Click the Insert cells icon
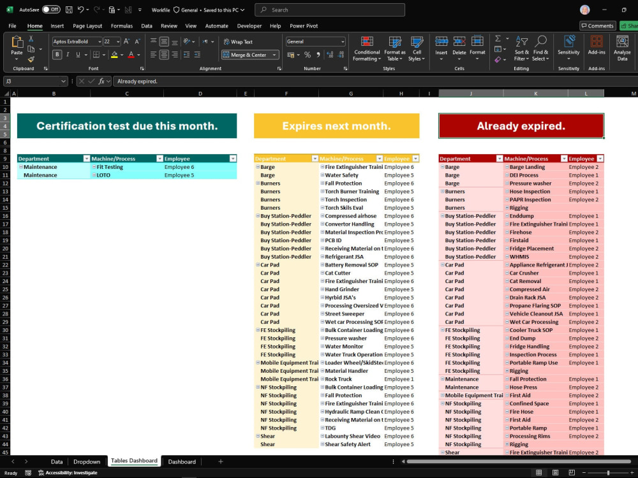The height and width of the screenshot is (478, 638). tap(441, 41)
